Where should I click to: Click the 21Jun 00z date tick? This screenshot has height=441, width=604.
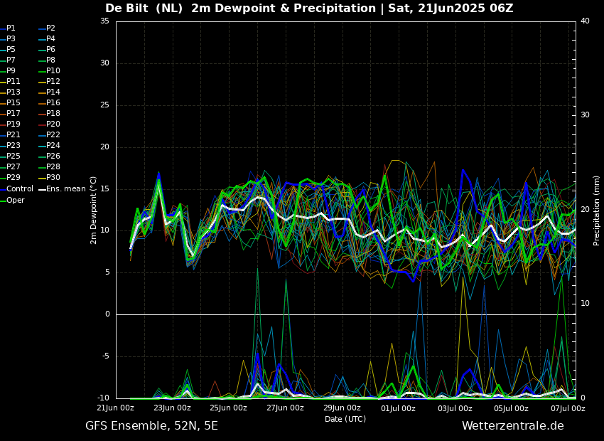[x=116, y=408]
